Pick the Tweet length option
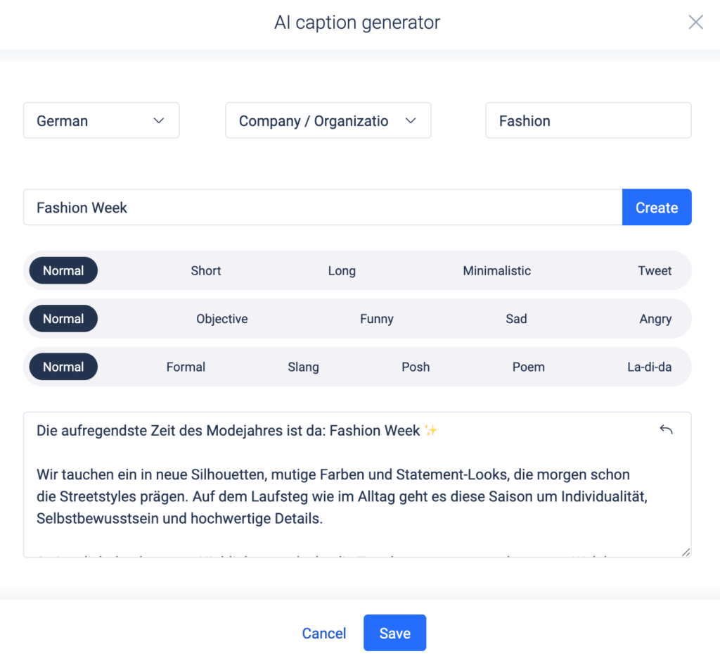 click(655, 271)
